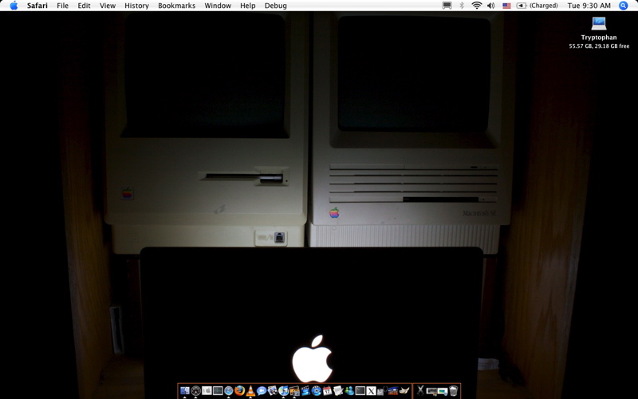
Task: Click the Tue 9:30 AM clock
Action: [589, 6]
